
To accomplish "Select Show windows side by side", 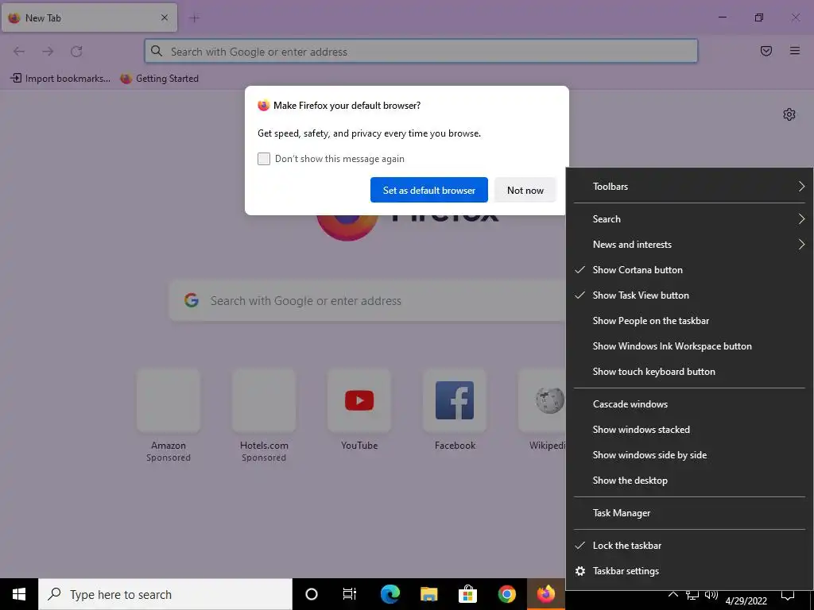I will (x=689, y=455).
